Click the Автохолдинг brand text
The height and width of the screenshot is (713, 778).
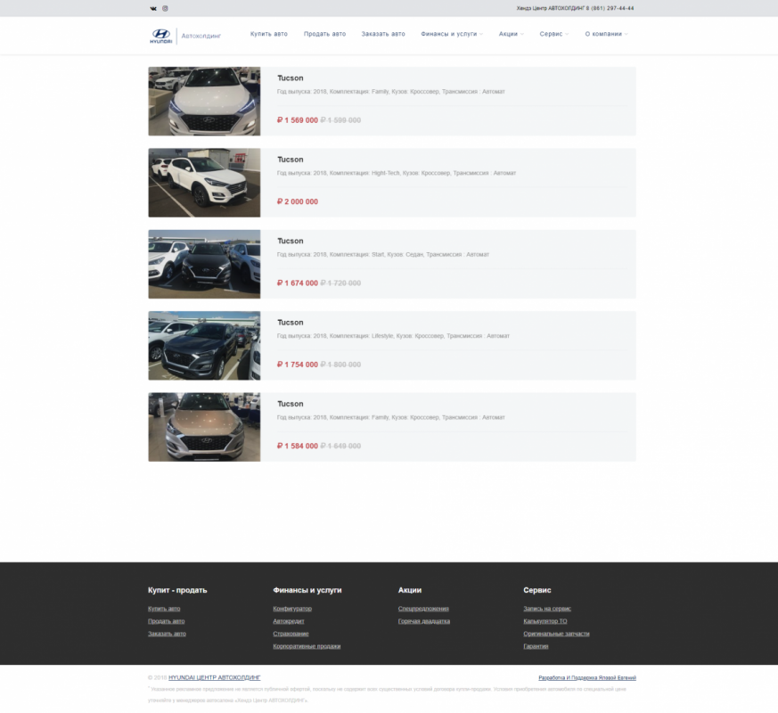tap(201, 36)
